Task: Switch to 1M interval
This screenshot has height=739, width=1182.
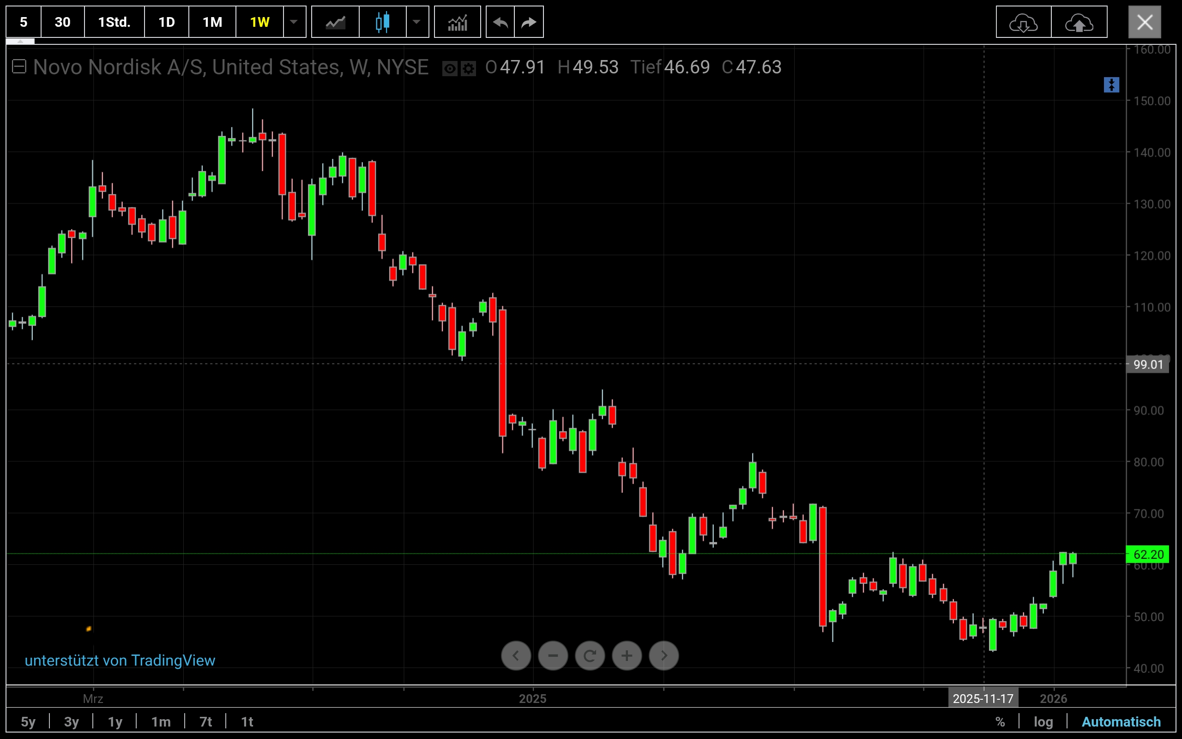Action: coord(212,22)
